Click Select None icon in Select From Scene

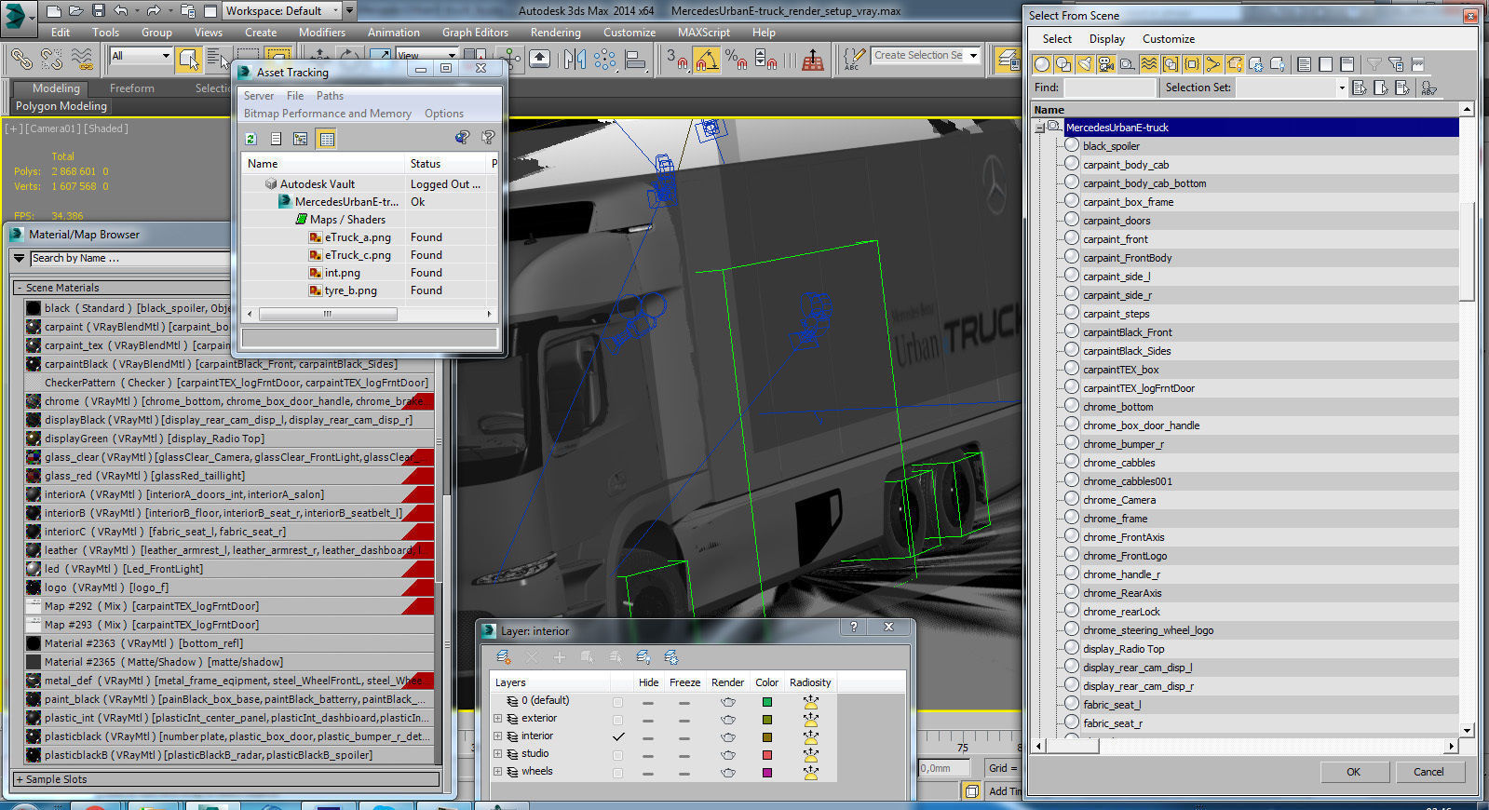pyautogui.click(x=1326, y=64)
